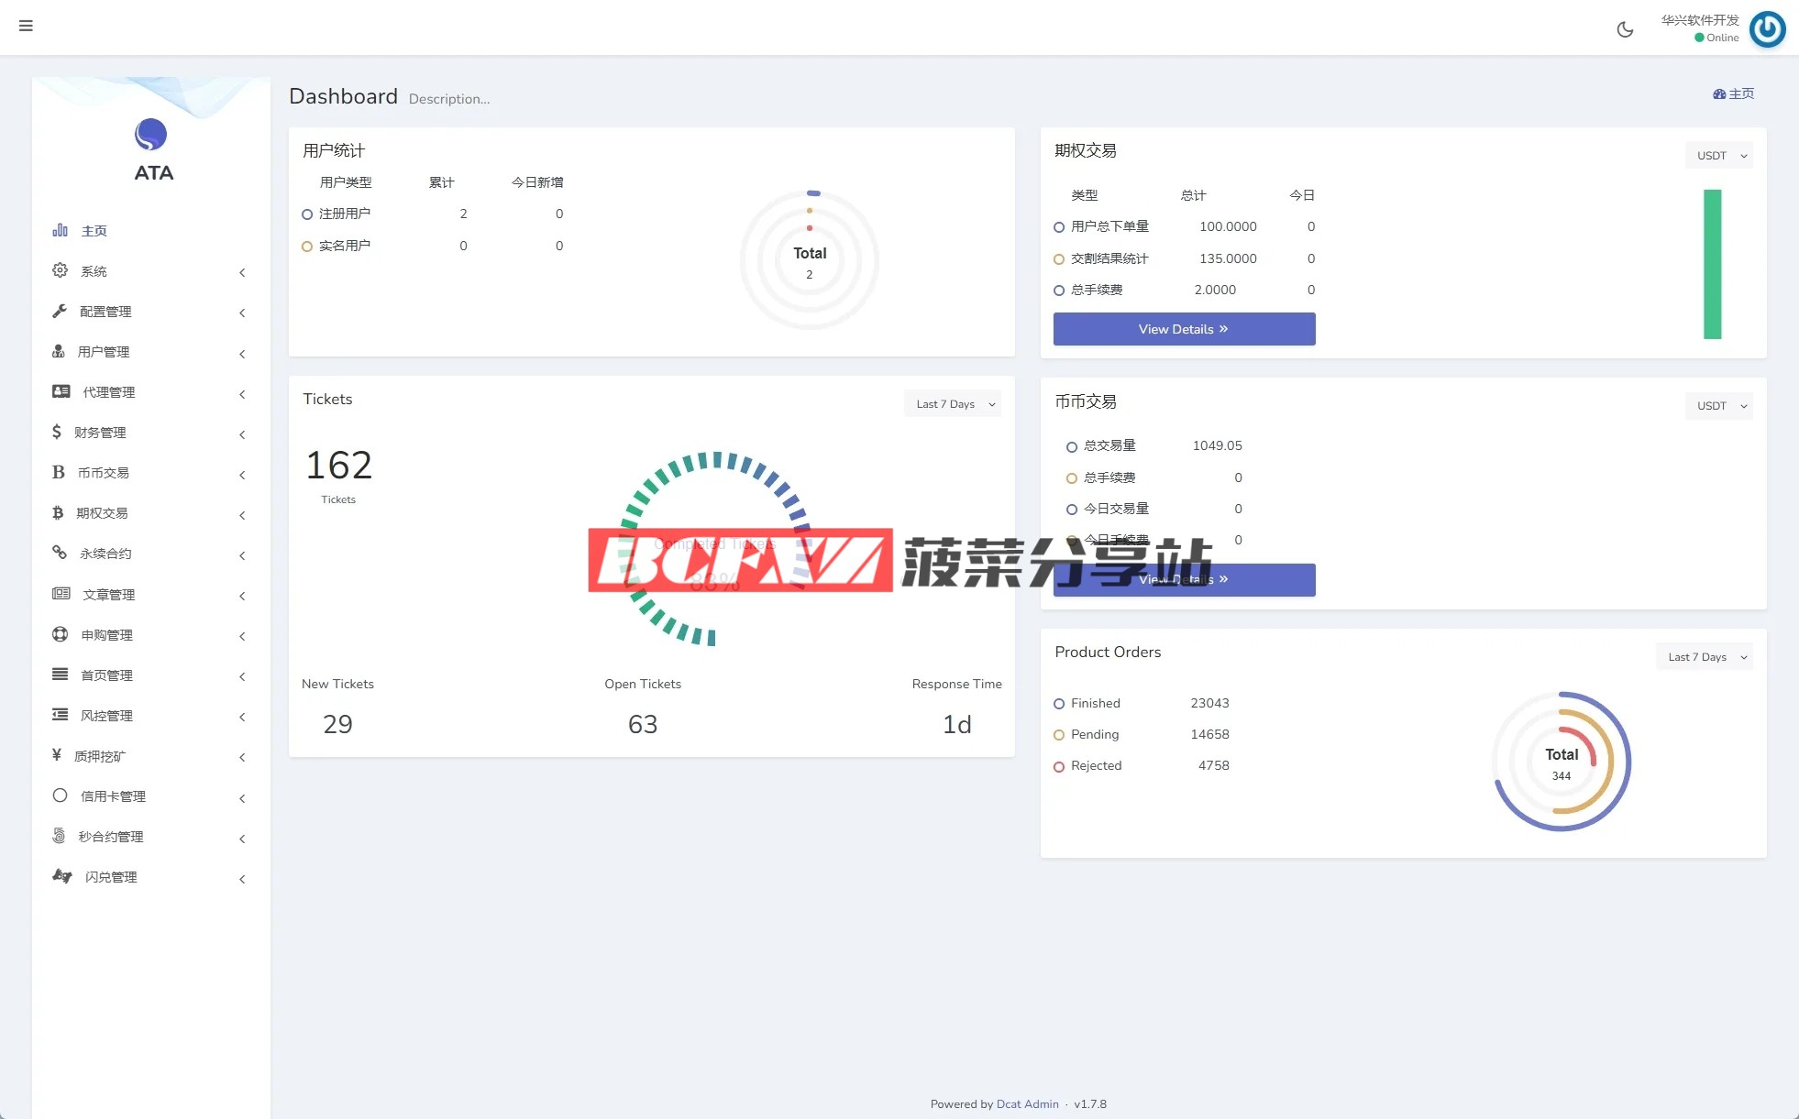
Task: Open Product Orders Last 7 Days dropdown
Action: [1704, 657]
